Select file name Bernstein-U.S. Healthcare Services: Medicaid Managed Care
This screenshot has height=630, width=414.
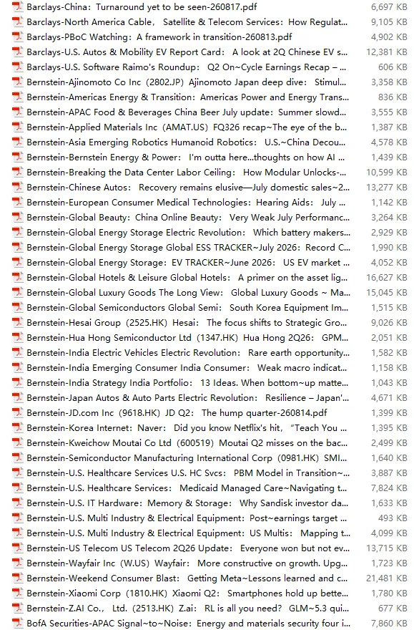pos(187,488)
